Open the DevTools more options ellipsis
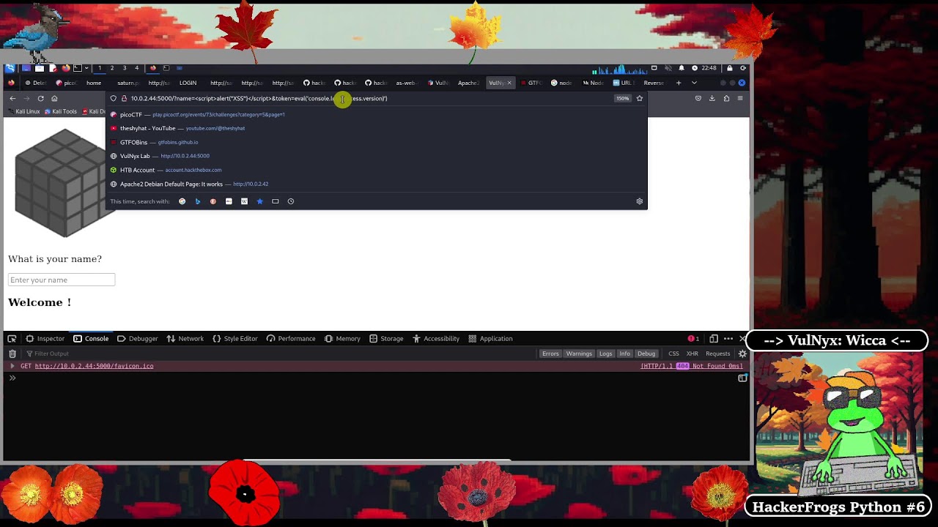938x527 pixels. point(728,339)
